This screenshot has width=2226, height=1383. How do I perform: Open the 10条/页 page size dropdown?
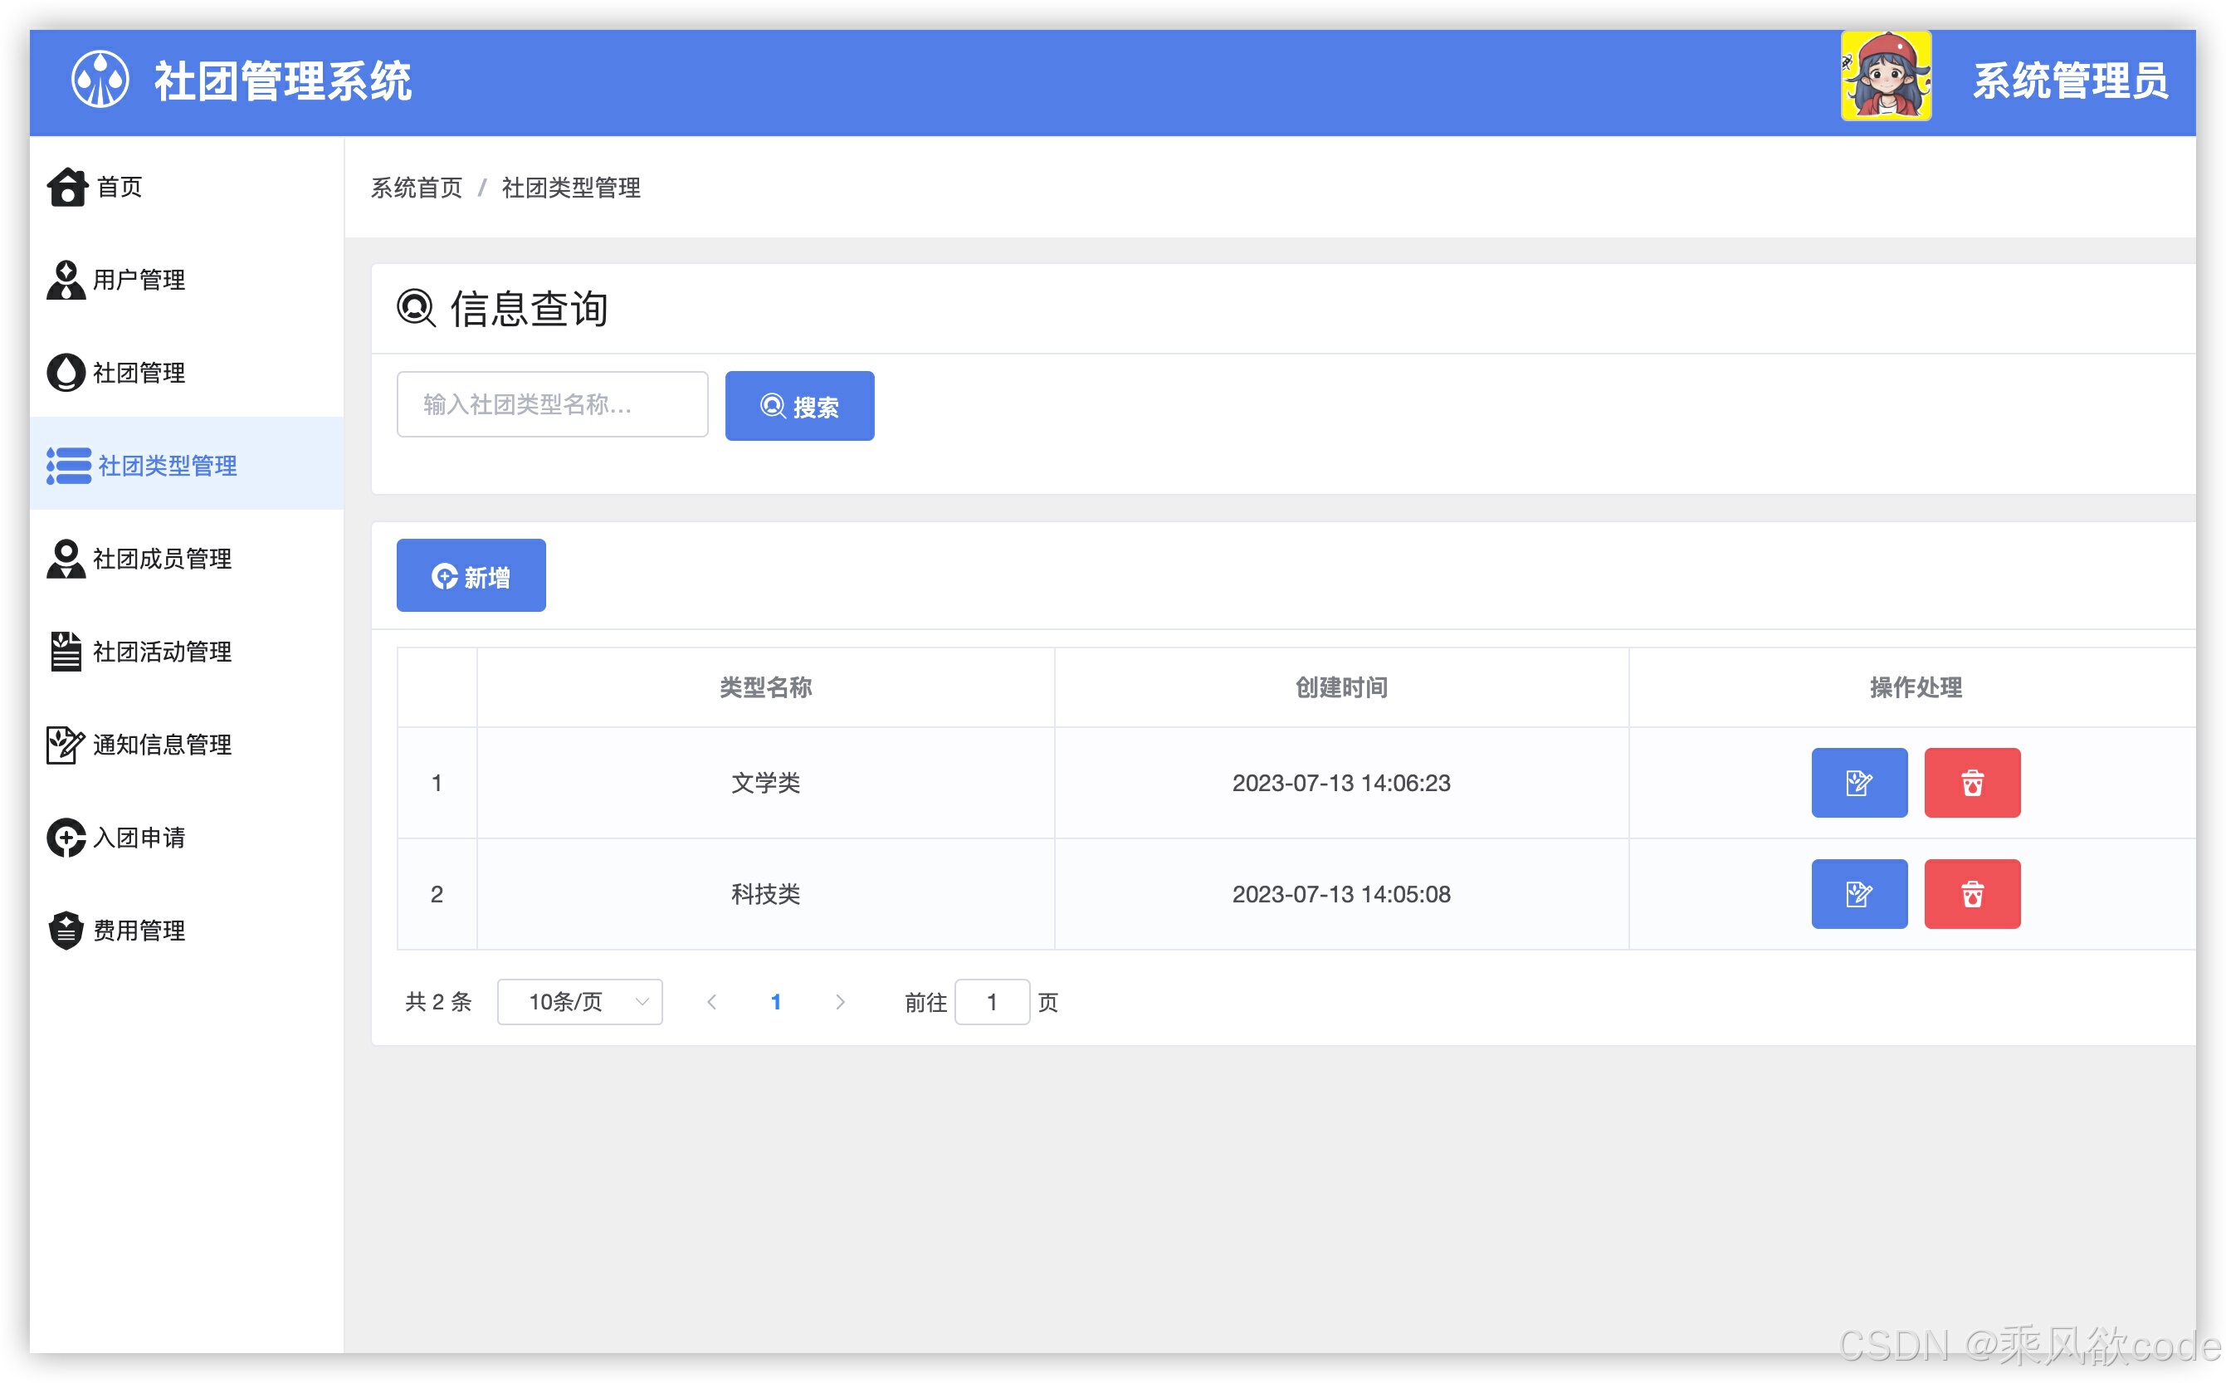click(578, 1002)
